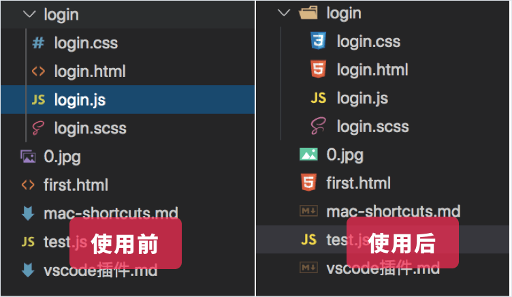Viewport: 512px width, 297px height.
Task: Click the HTML5 shield icon beside first.html
Action: (x=308, y=183)
